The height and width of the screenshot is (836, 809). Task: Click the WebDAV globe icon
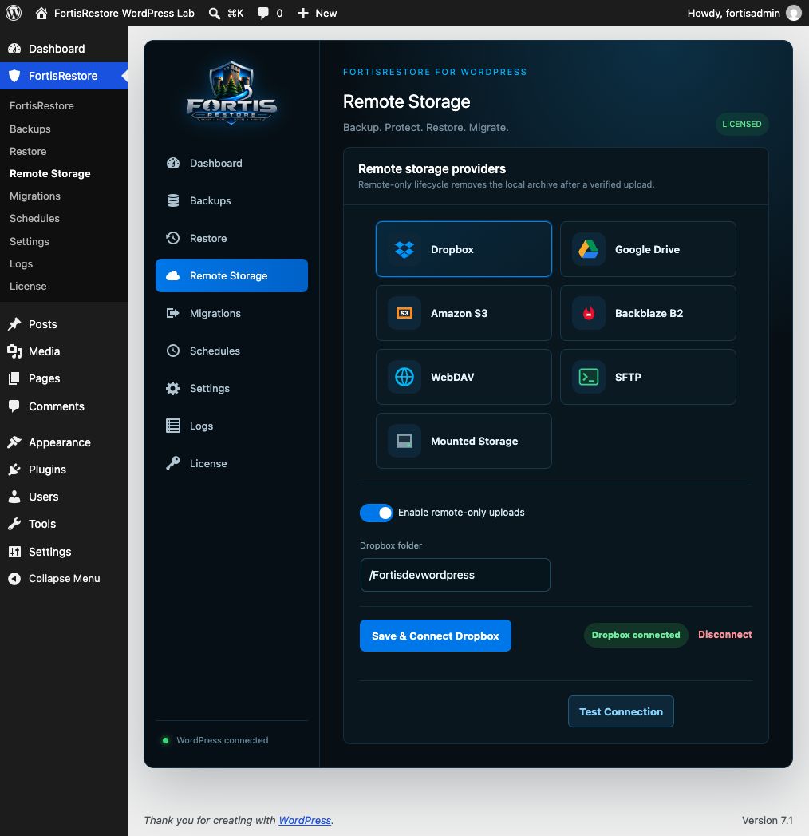click(x=404, y=377)
